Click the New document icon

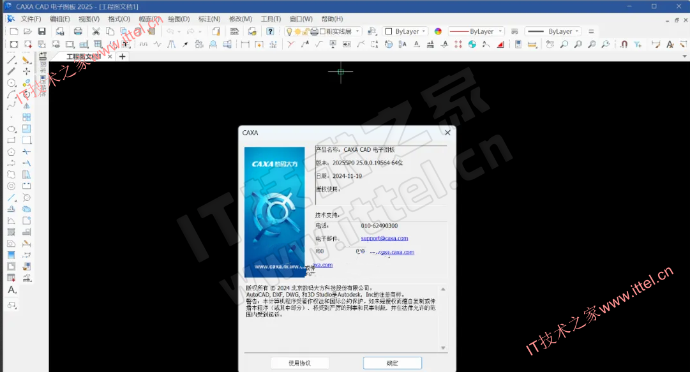click(x=13, y=31)
